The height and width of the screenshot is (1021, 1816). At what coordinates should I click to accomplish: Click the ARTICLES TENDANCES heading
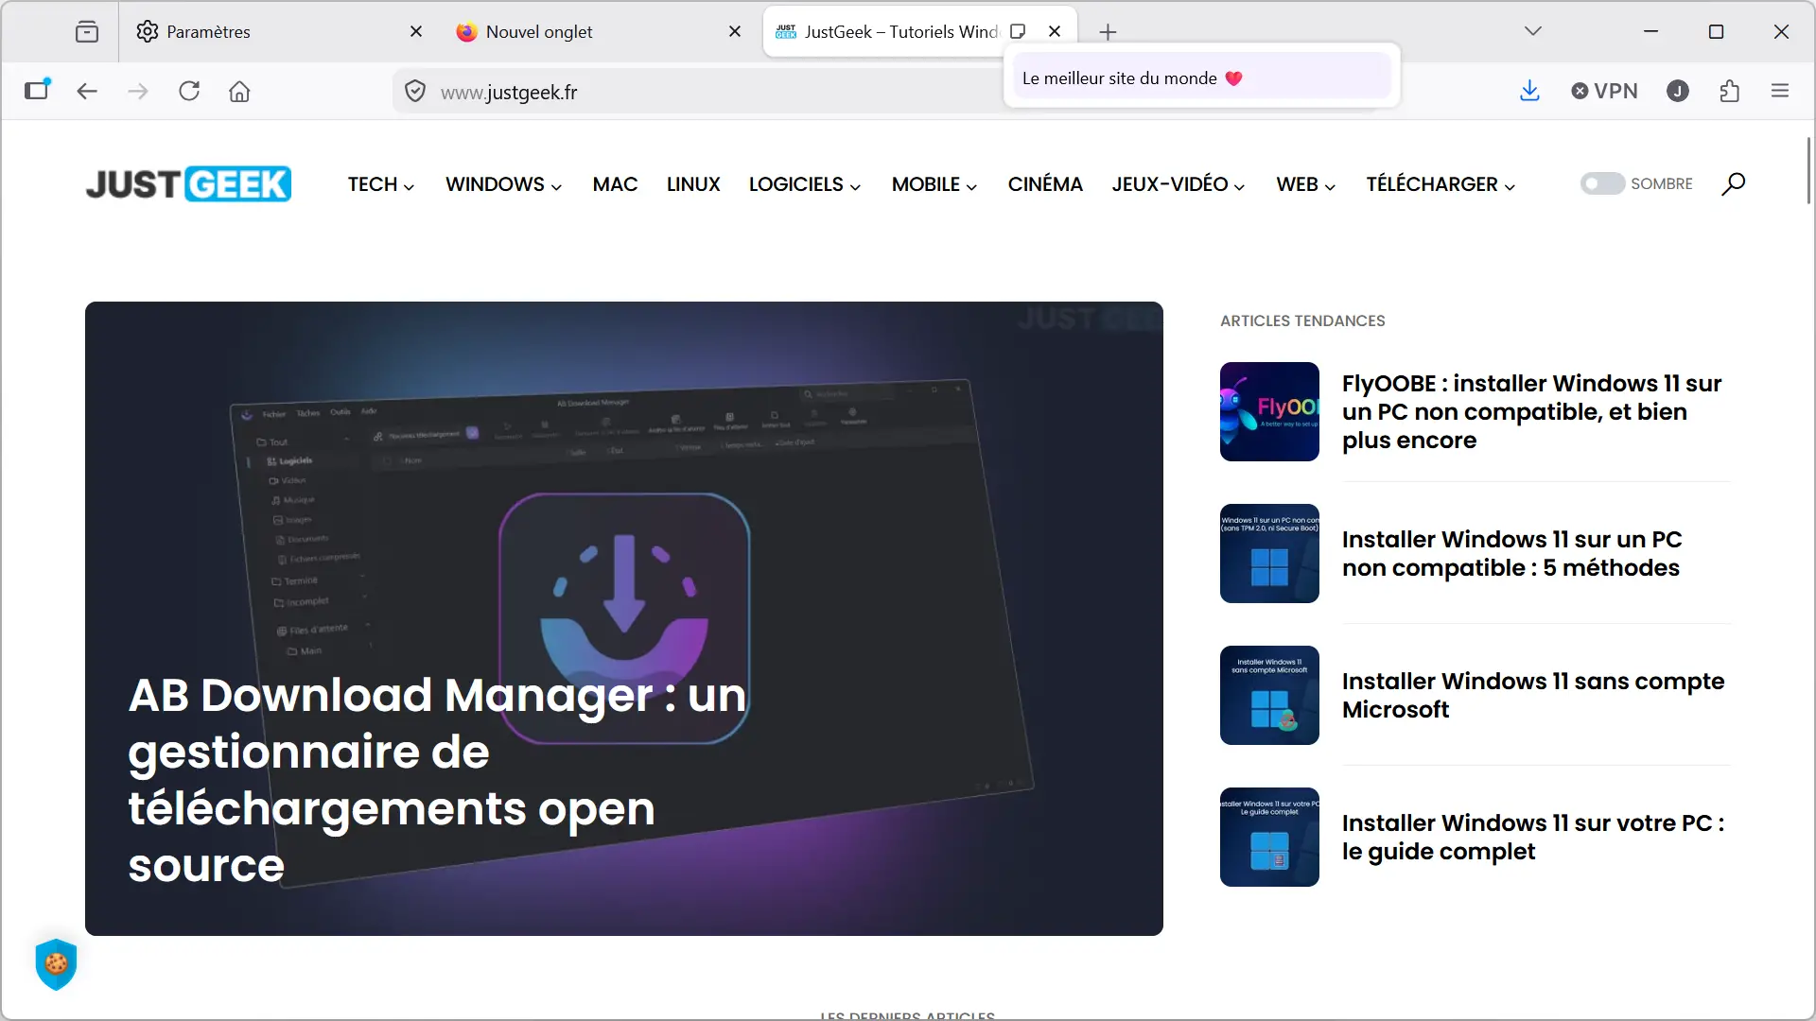[1302, 321]
